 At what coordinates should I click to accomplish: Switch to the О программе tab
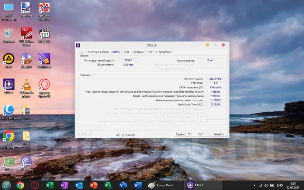[x=164, y=52]
